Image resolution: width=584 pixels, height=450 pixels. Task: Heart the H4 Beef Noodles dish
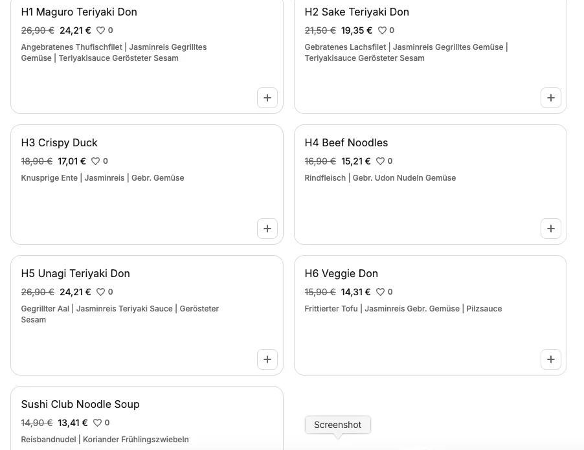(x=381, y=161)
